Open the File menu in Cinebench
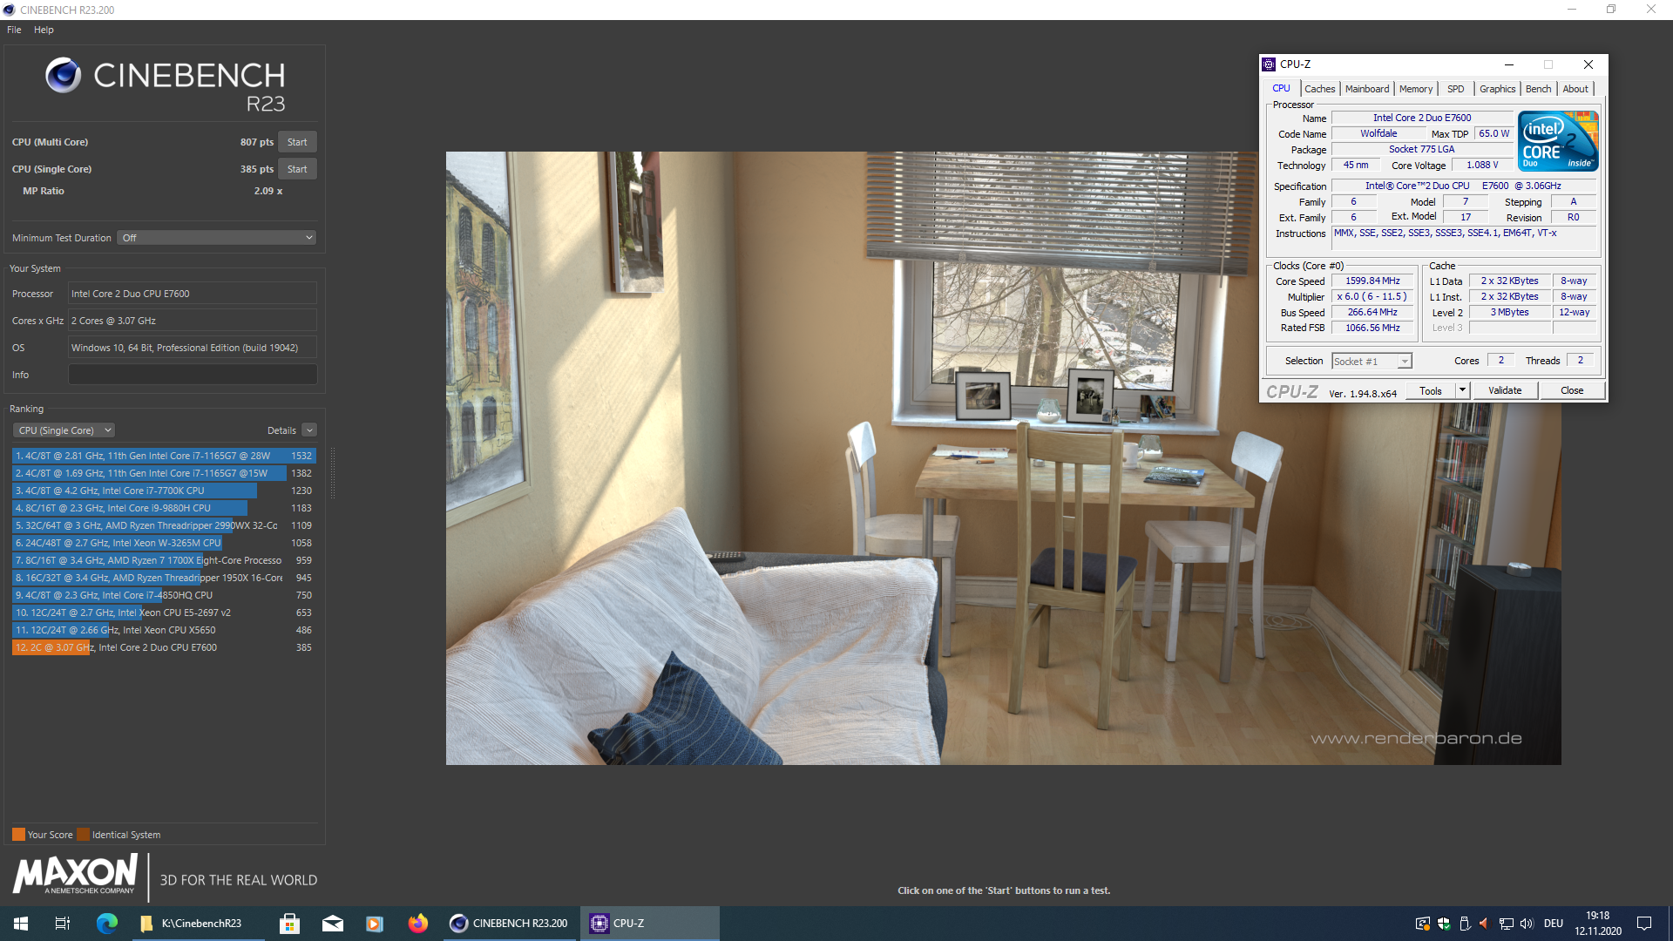 (14, 29)
